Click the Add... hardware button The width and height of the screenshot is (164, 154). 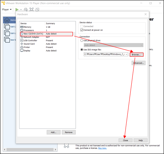point(53,132)
